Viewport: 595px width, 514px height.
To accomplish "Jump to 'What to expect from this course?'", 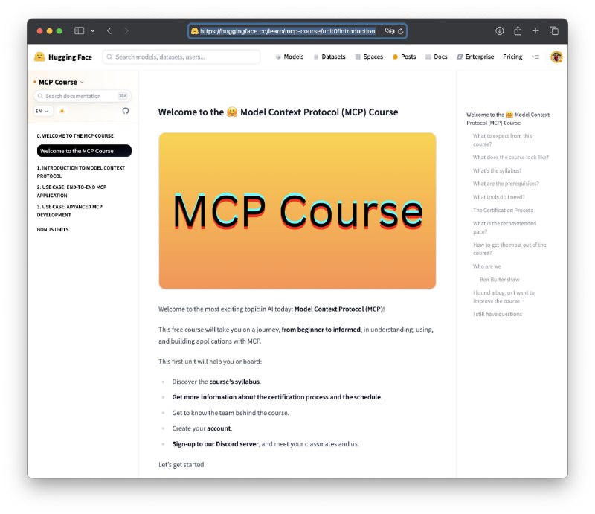I will tap(503, 140).
